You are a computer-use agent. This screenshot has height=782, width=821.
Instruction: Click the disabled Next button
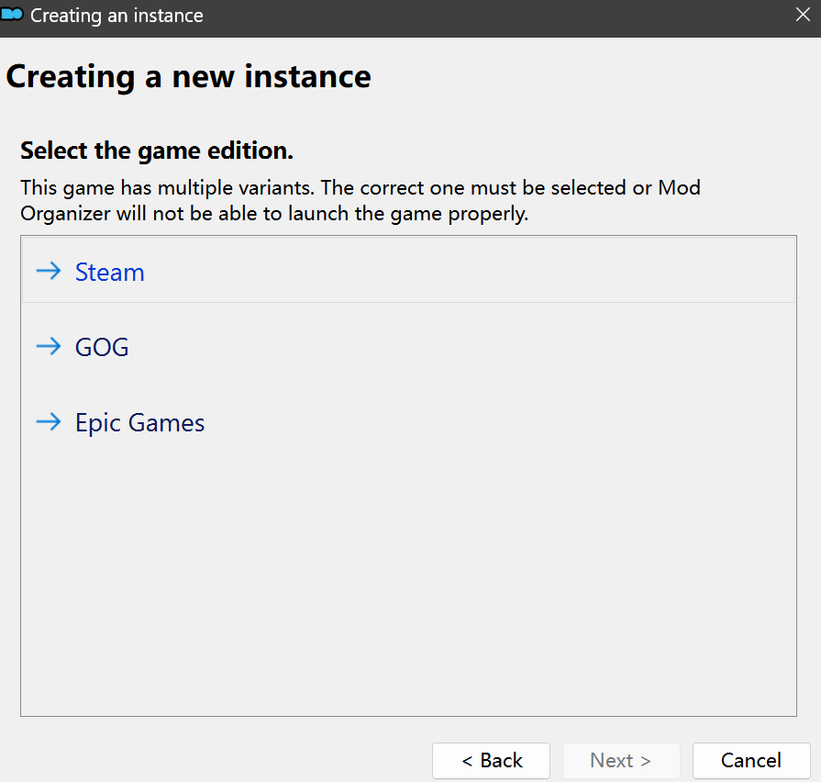pos(621,761)
